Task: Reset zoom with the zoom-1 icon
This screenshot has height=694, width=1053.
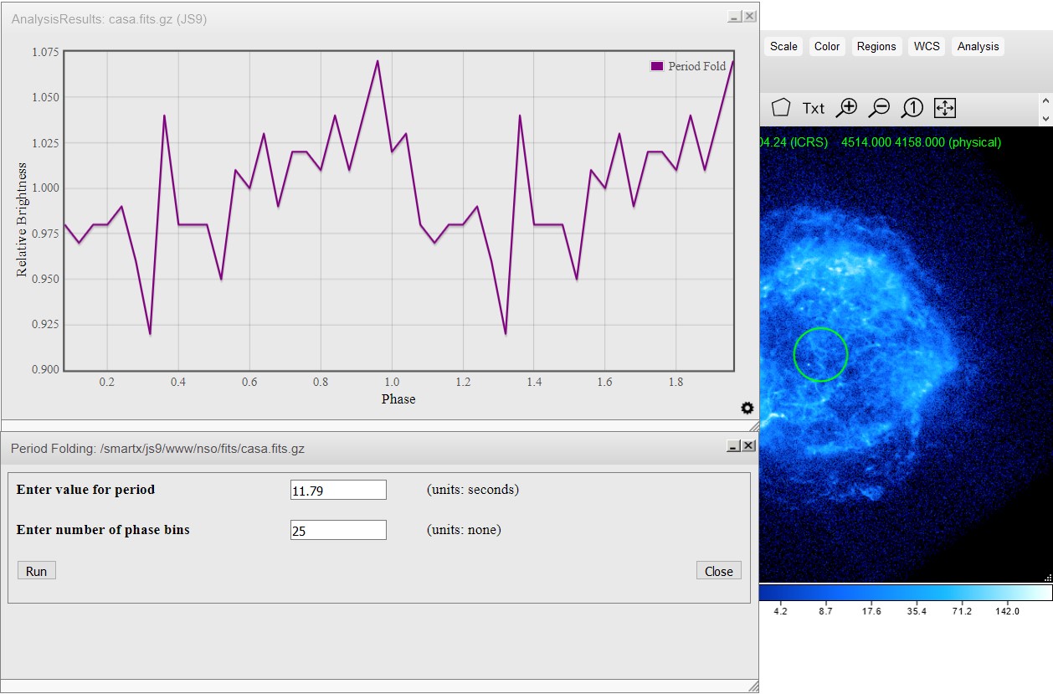Action: 912,107
